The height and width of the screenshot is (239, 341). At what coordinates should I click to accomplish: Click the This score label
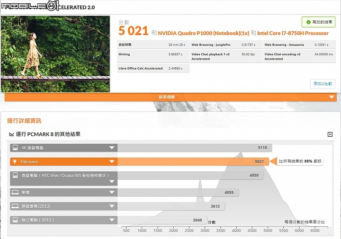[x=29, y=162]
